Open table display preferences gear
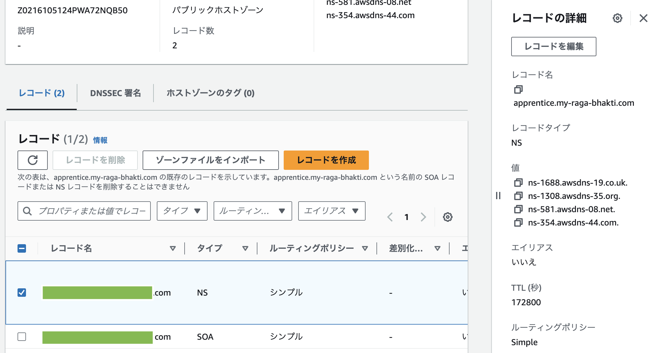Viewport: 652px width, 353px height. [x=448, y=217]
